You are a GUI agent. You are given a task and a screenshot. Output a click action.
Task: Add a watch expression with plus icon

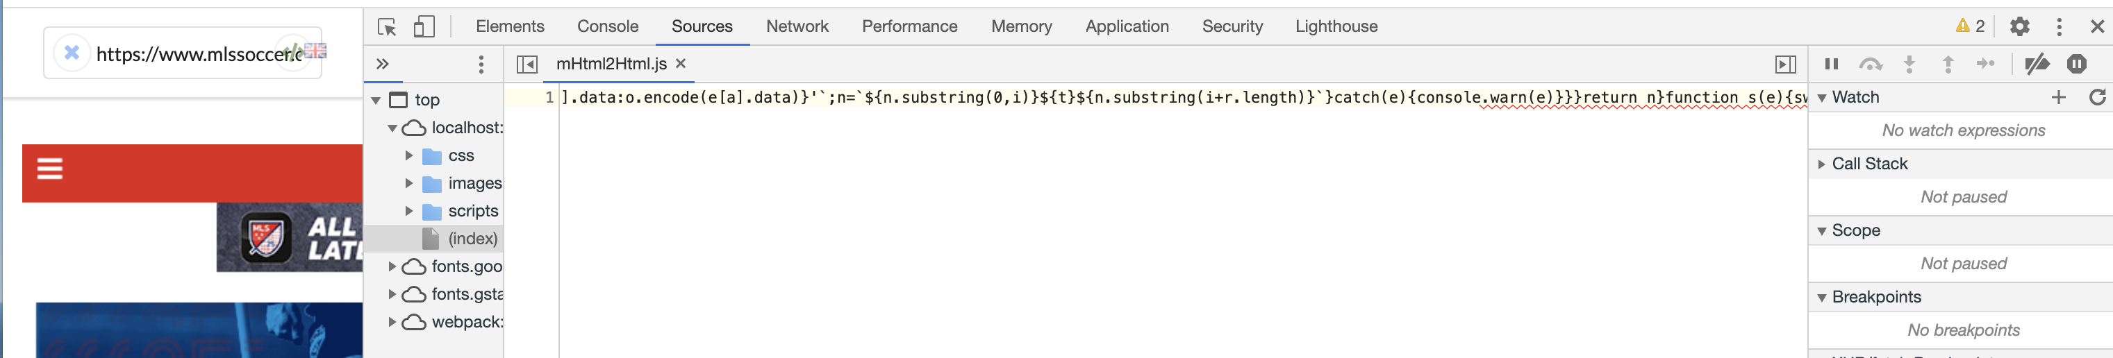tap(2058, 98)
